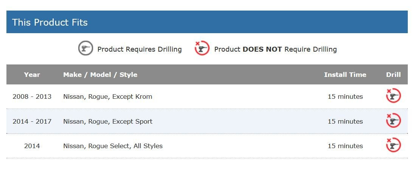Click the Year column header

pos(32,75)
